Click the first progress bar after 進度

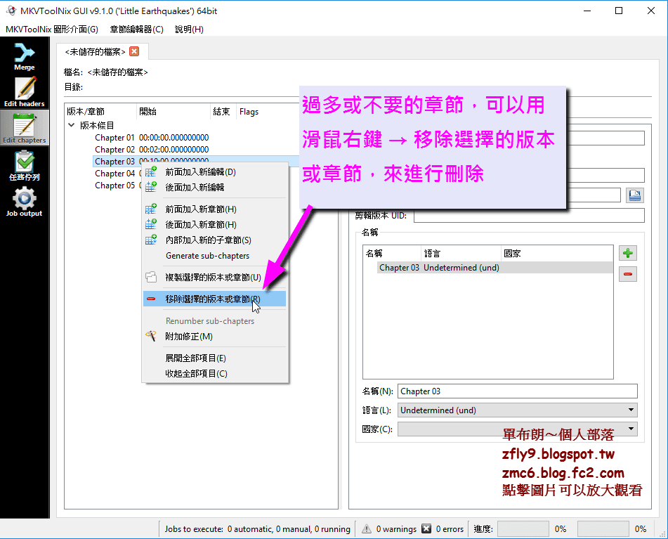pyautogui.click(x=523, y=528)
